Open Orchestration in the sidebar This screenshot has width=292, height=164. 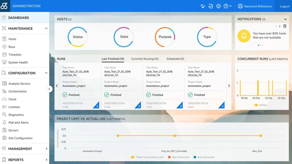tap(17, 91)
